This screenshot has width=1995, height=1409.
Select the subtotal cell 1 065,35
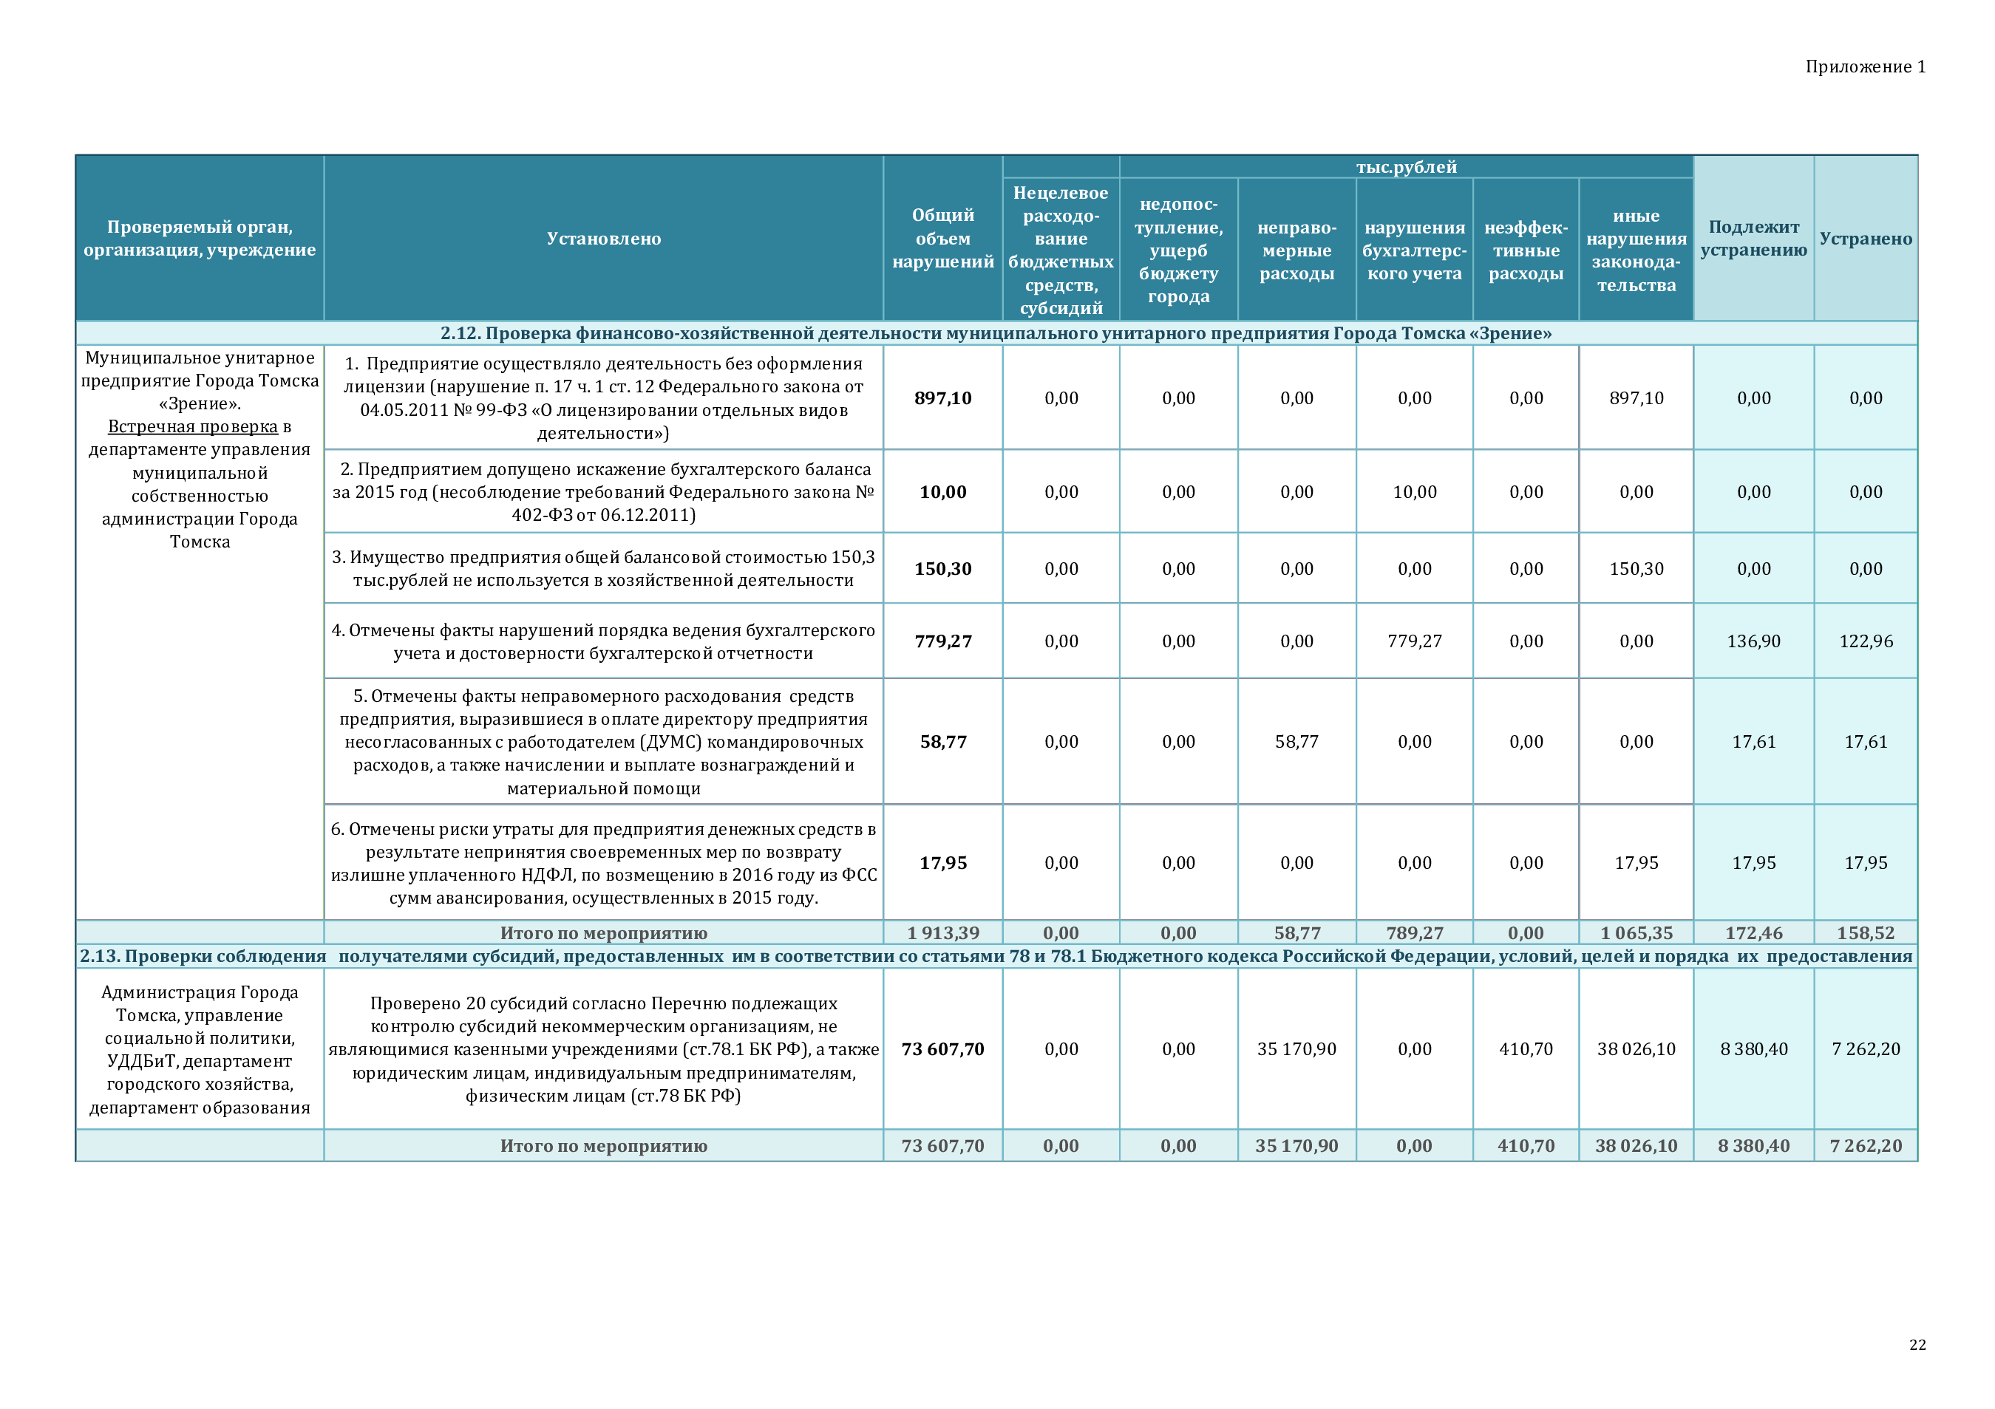coord(1635,933)
